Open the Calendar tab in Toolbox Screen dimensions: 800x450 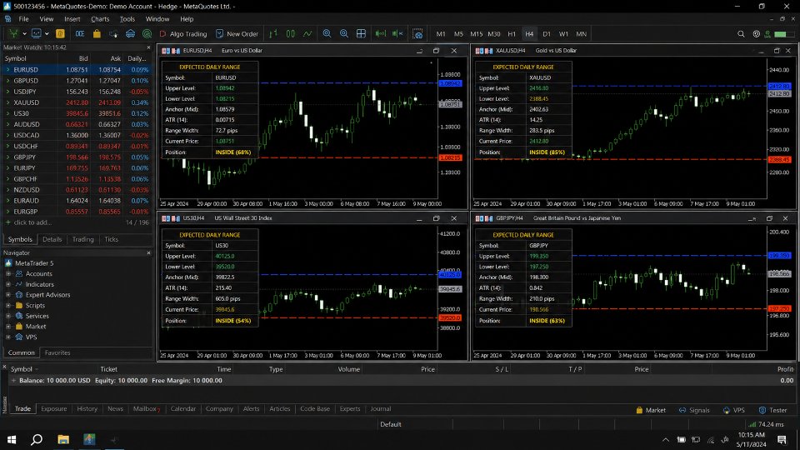(x=183, y=408)
